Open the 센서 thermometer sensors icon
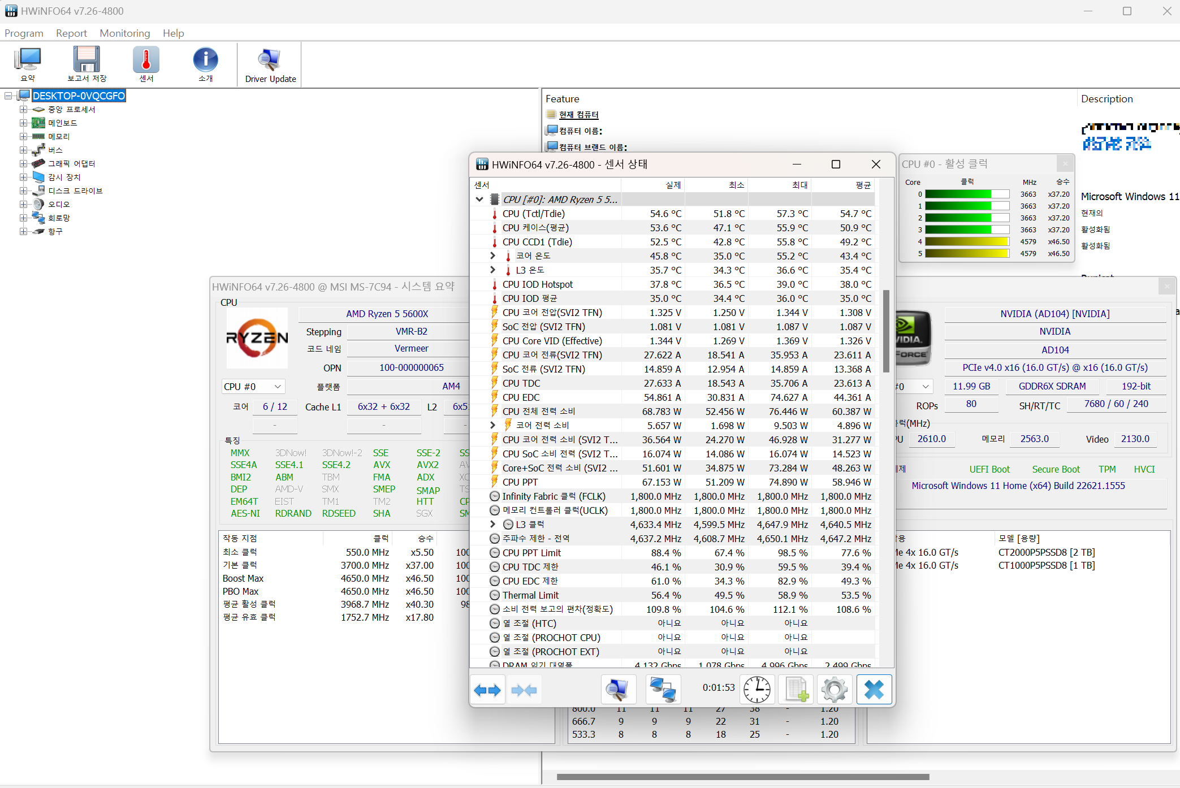This screenshot has height=788, width=1180. [x=146, y=64]
